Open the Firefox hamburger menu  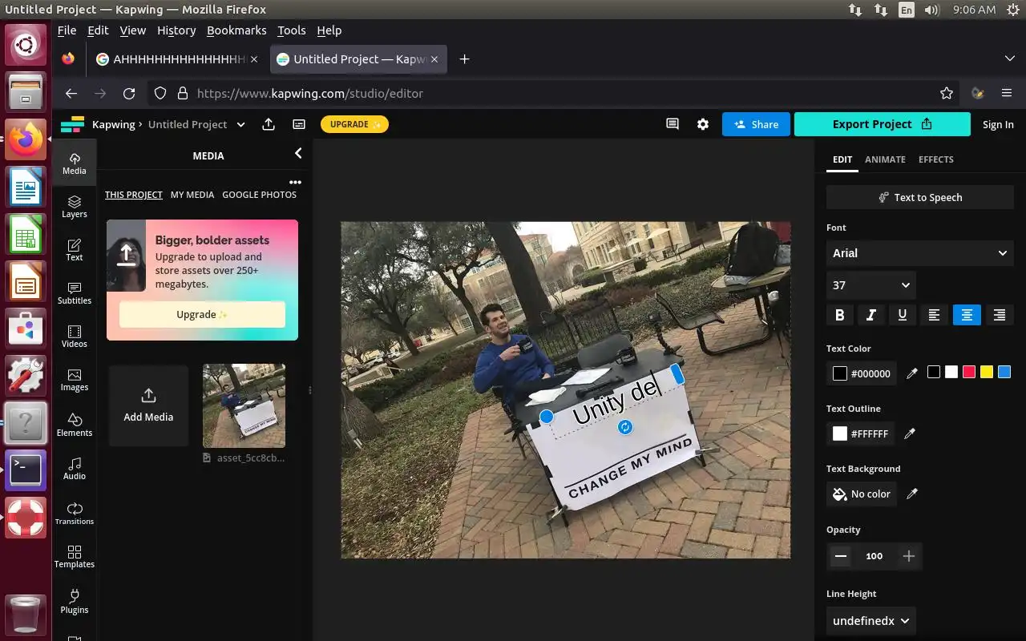click(1007, 93)
